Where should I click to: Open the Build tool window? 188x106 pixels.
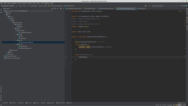coord(43,103)
